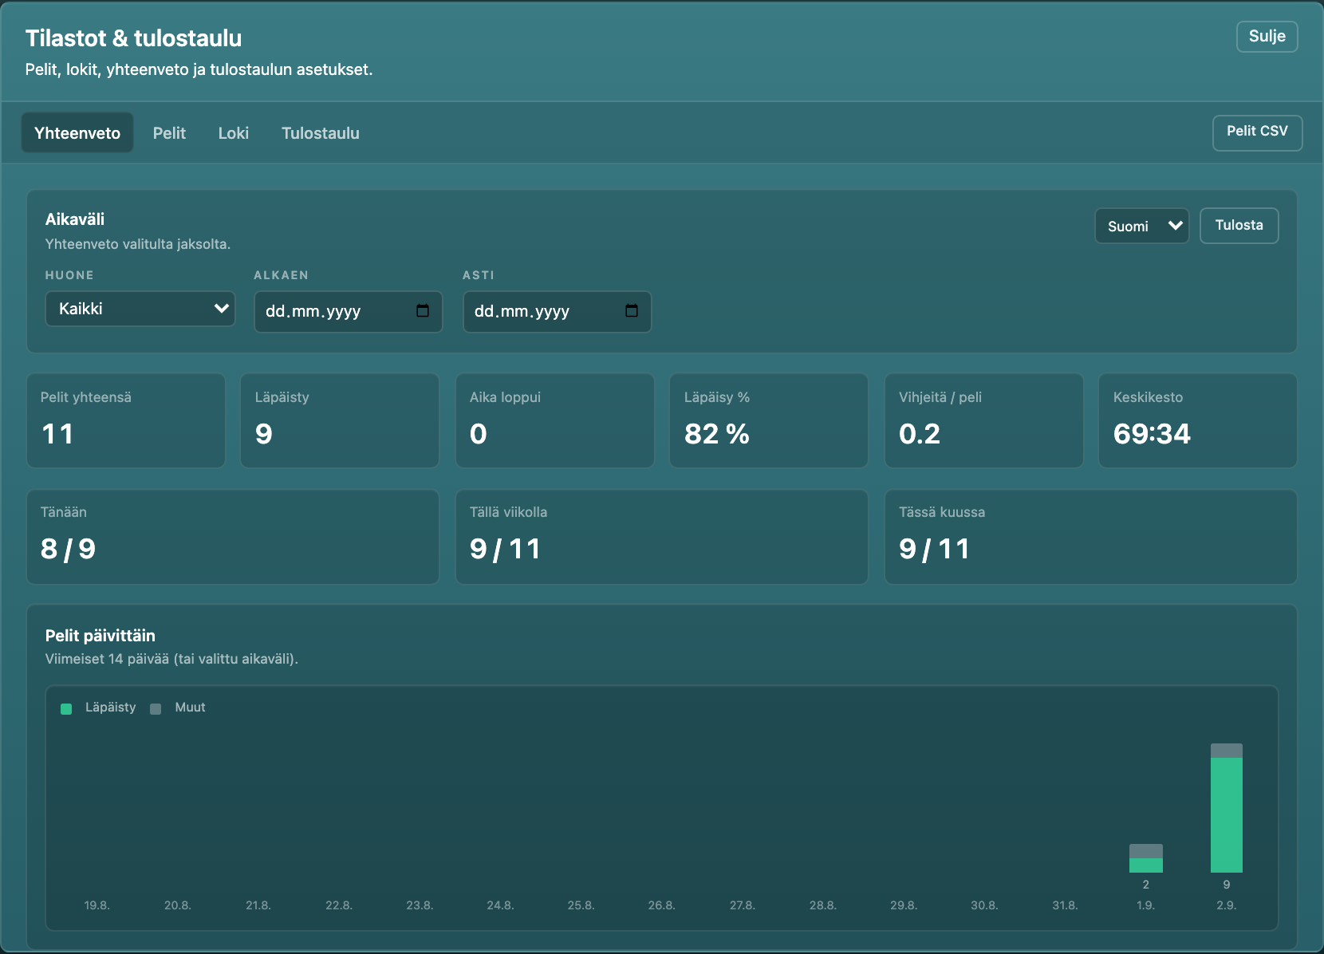
Task: Click the Tässä kuussa card
Action: tap(1091, 537)
